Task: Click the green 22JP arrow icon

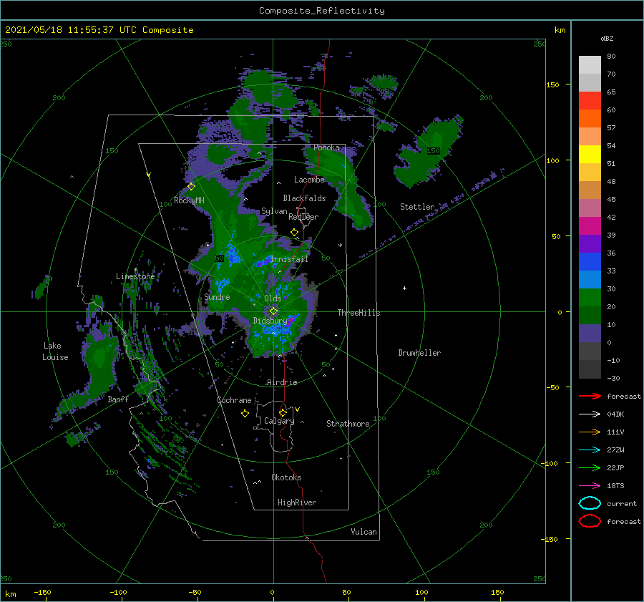Action: pyautogui.click(x=590, y=467)
